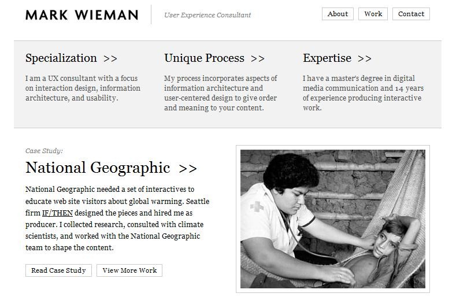Click the arrows next to Expertise
This screenshot has height=297, width=456.
click(x=364, y=58)
